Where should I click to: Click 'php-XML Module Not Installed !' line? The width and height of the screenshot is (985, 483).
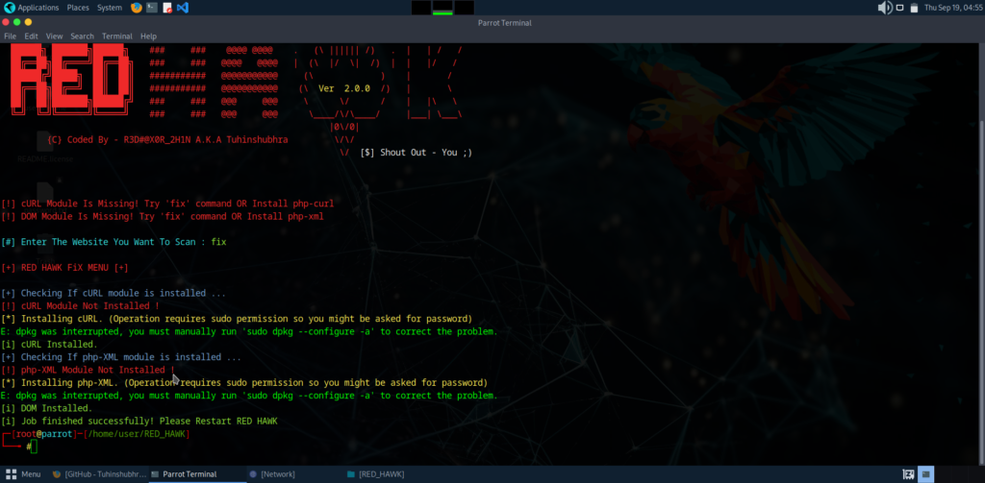pyautogui.click(x=88, y=370)
